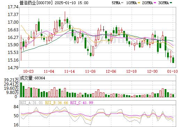Viewport: 181px width, 127px height.
Task: Select the 12-30 date axis label
Action: pyautogui.click(x=152, y=71)
